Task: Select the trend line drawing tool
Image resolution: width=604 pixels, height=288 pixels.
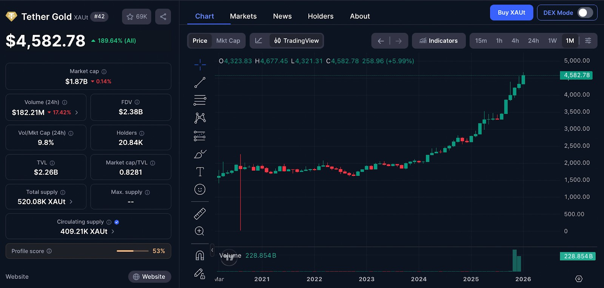Action: point(200,82)
